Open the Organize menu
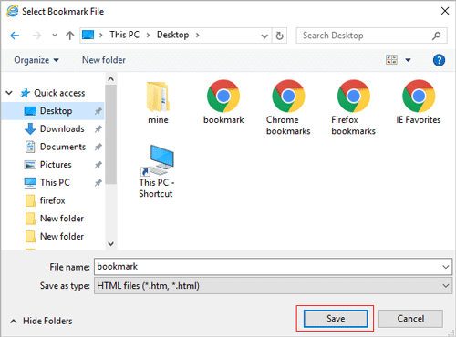 (36, 60)
